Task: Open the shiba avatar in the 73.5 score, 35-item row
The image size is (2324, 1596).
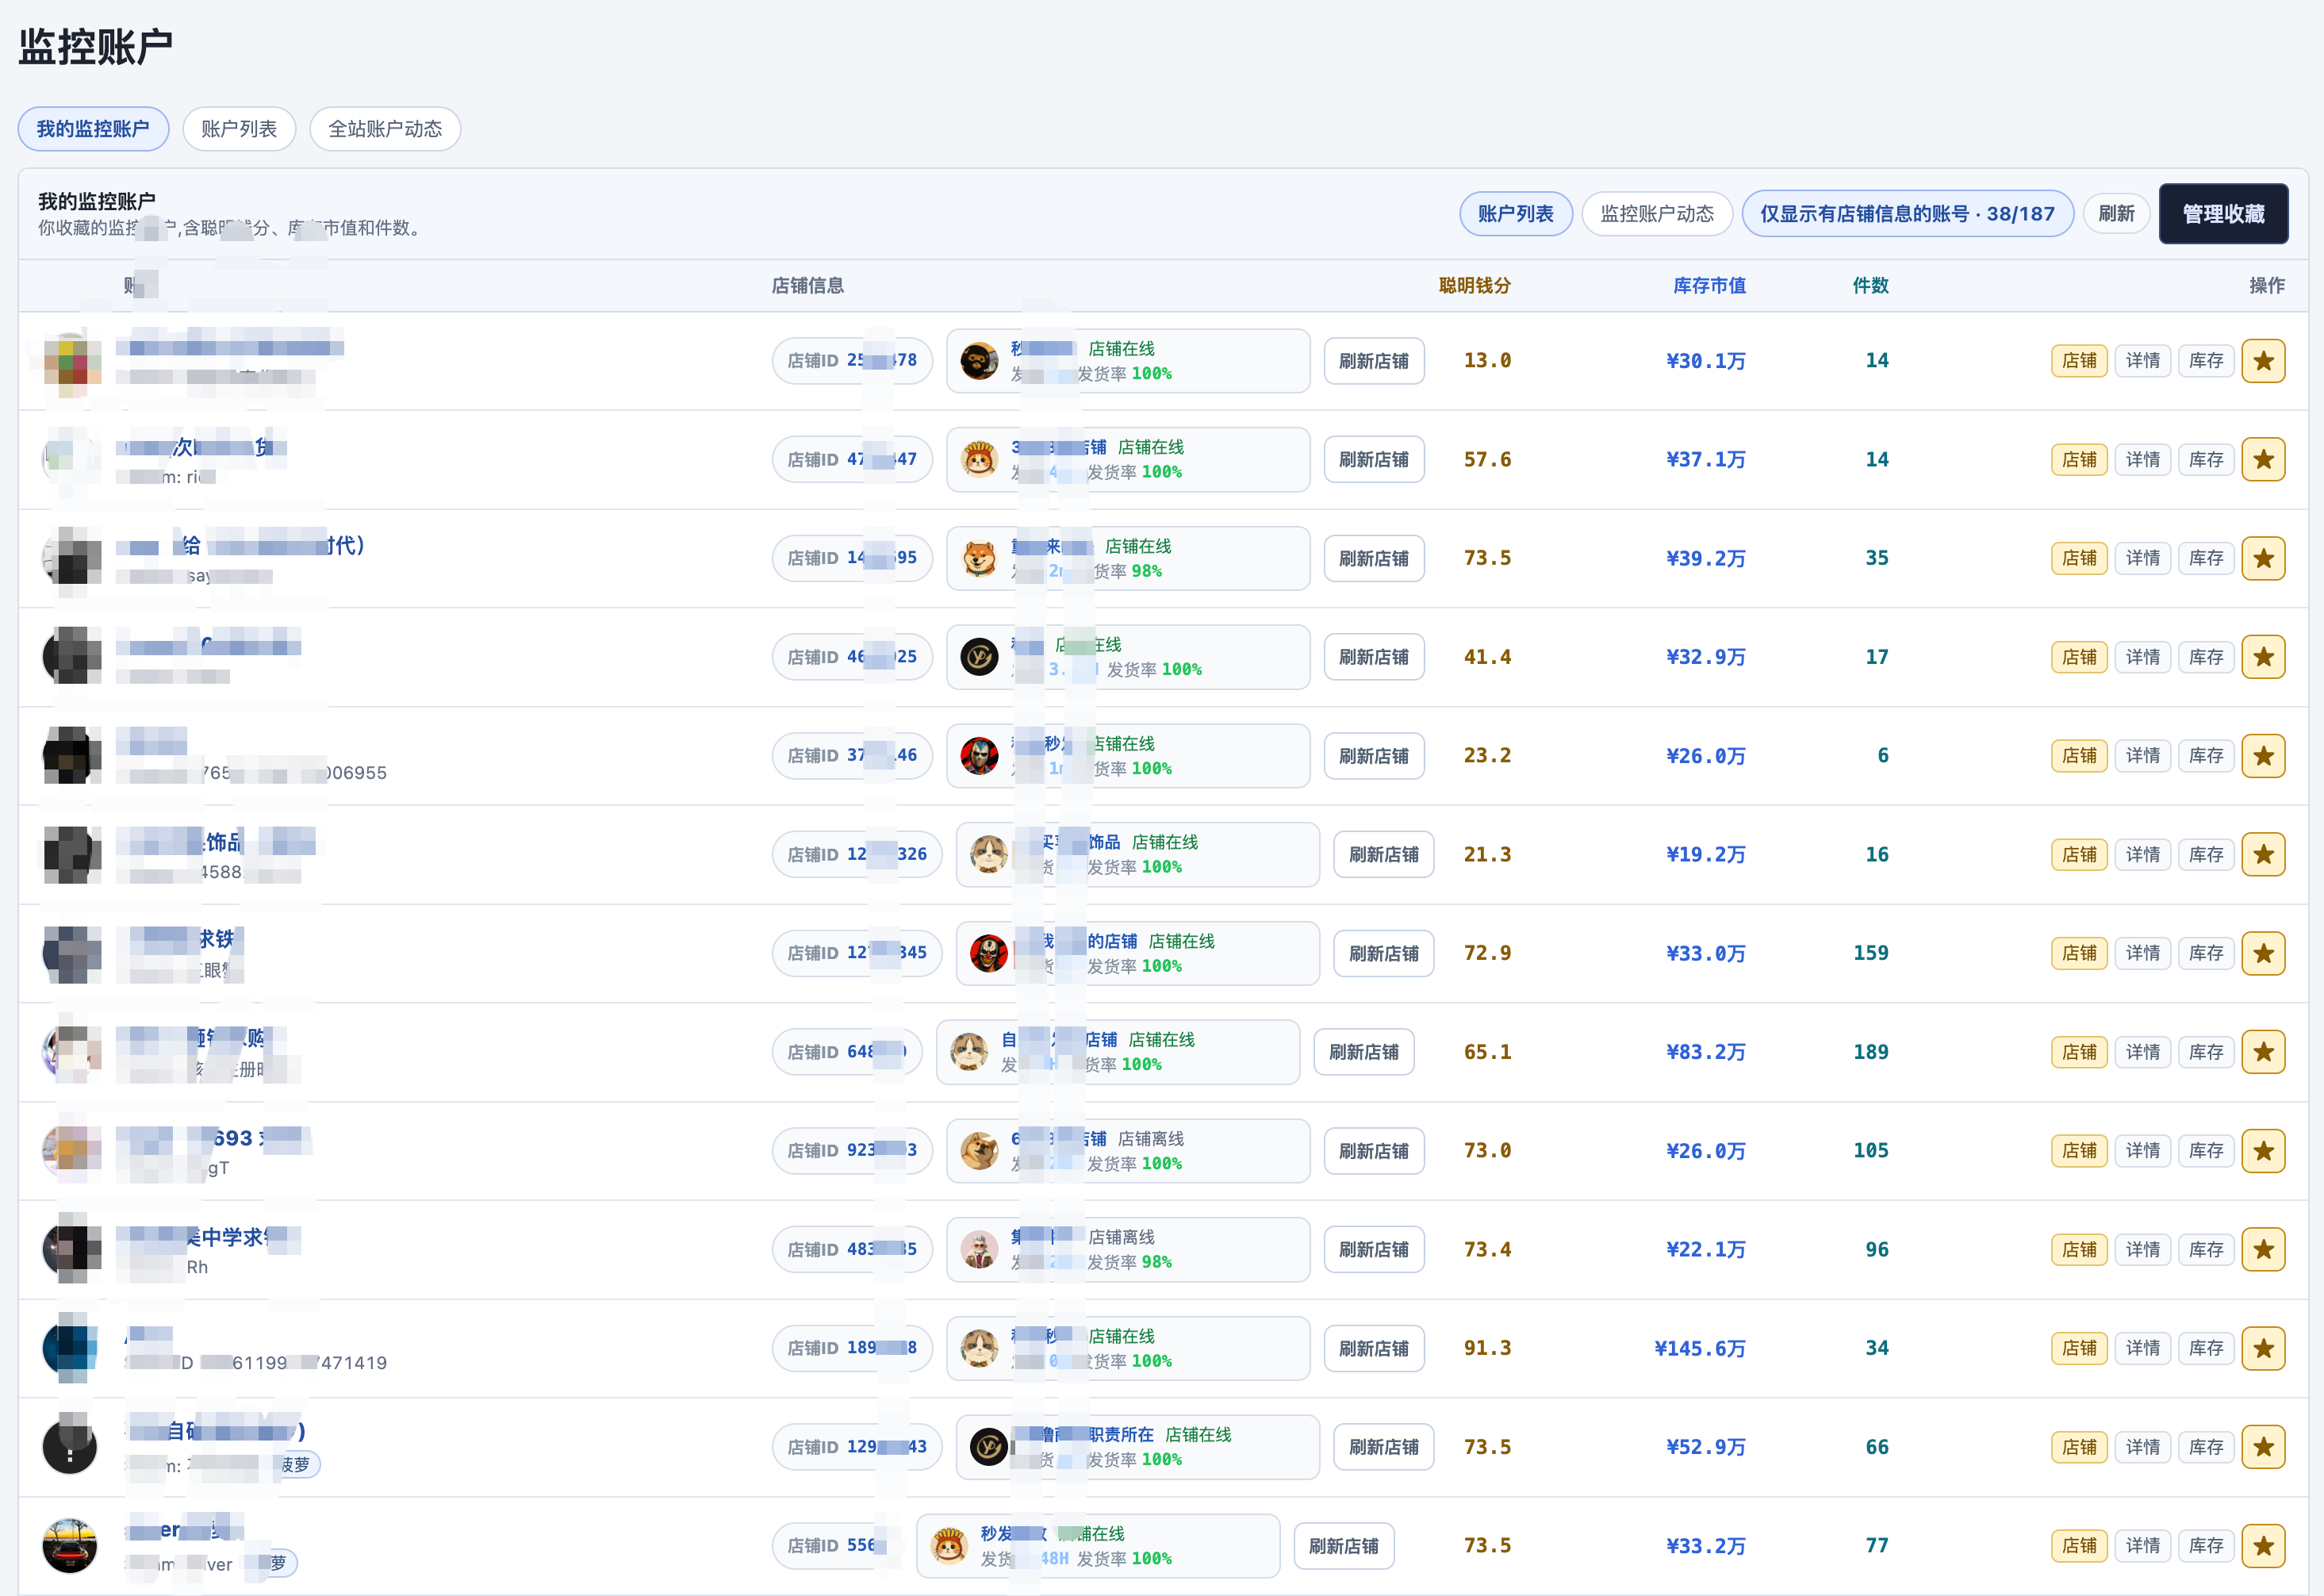Action: (x=979, y=558)
